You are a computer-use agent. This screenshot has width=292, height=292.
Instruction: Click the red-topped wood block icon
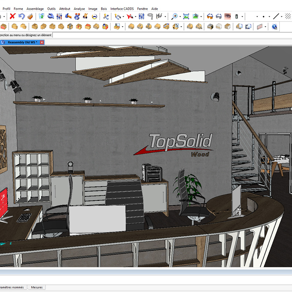88,27
